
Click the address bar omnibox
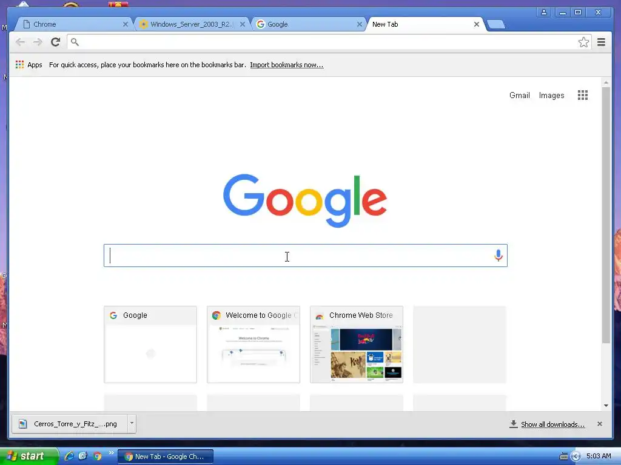(329, 42)
